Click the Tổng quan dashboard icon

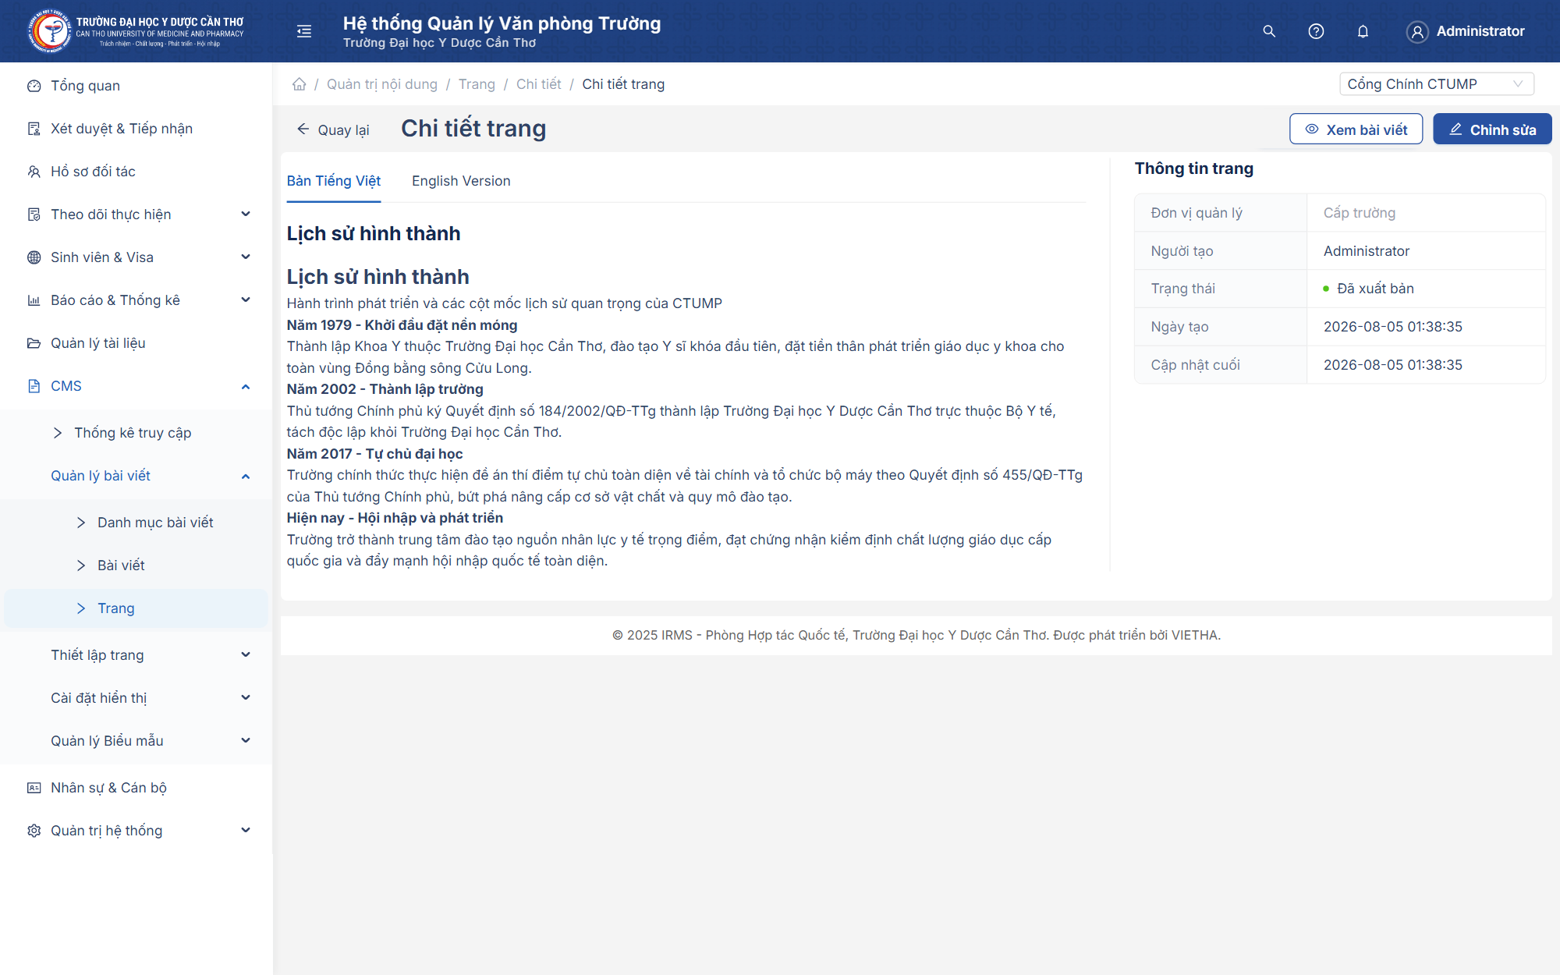pos(34,86)
